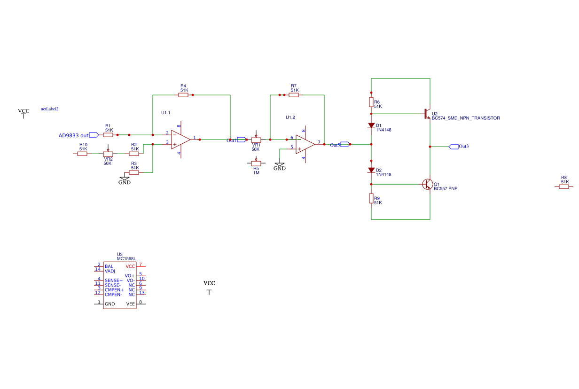Click the VADJ pin label on U3
Image resolution: width=579 pixels, height=389 pixels.
110,271
